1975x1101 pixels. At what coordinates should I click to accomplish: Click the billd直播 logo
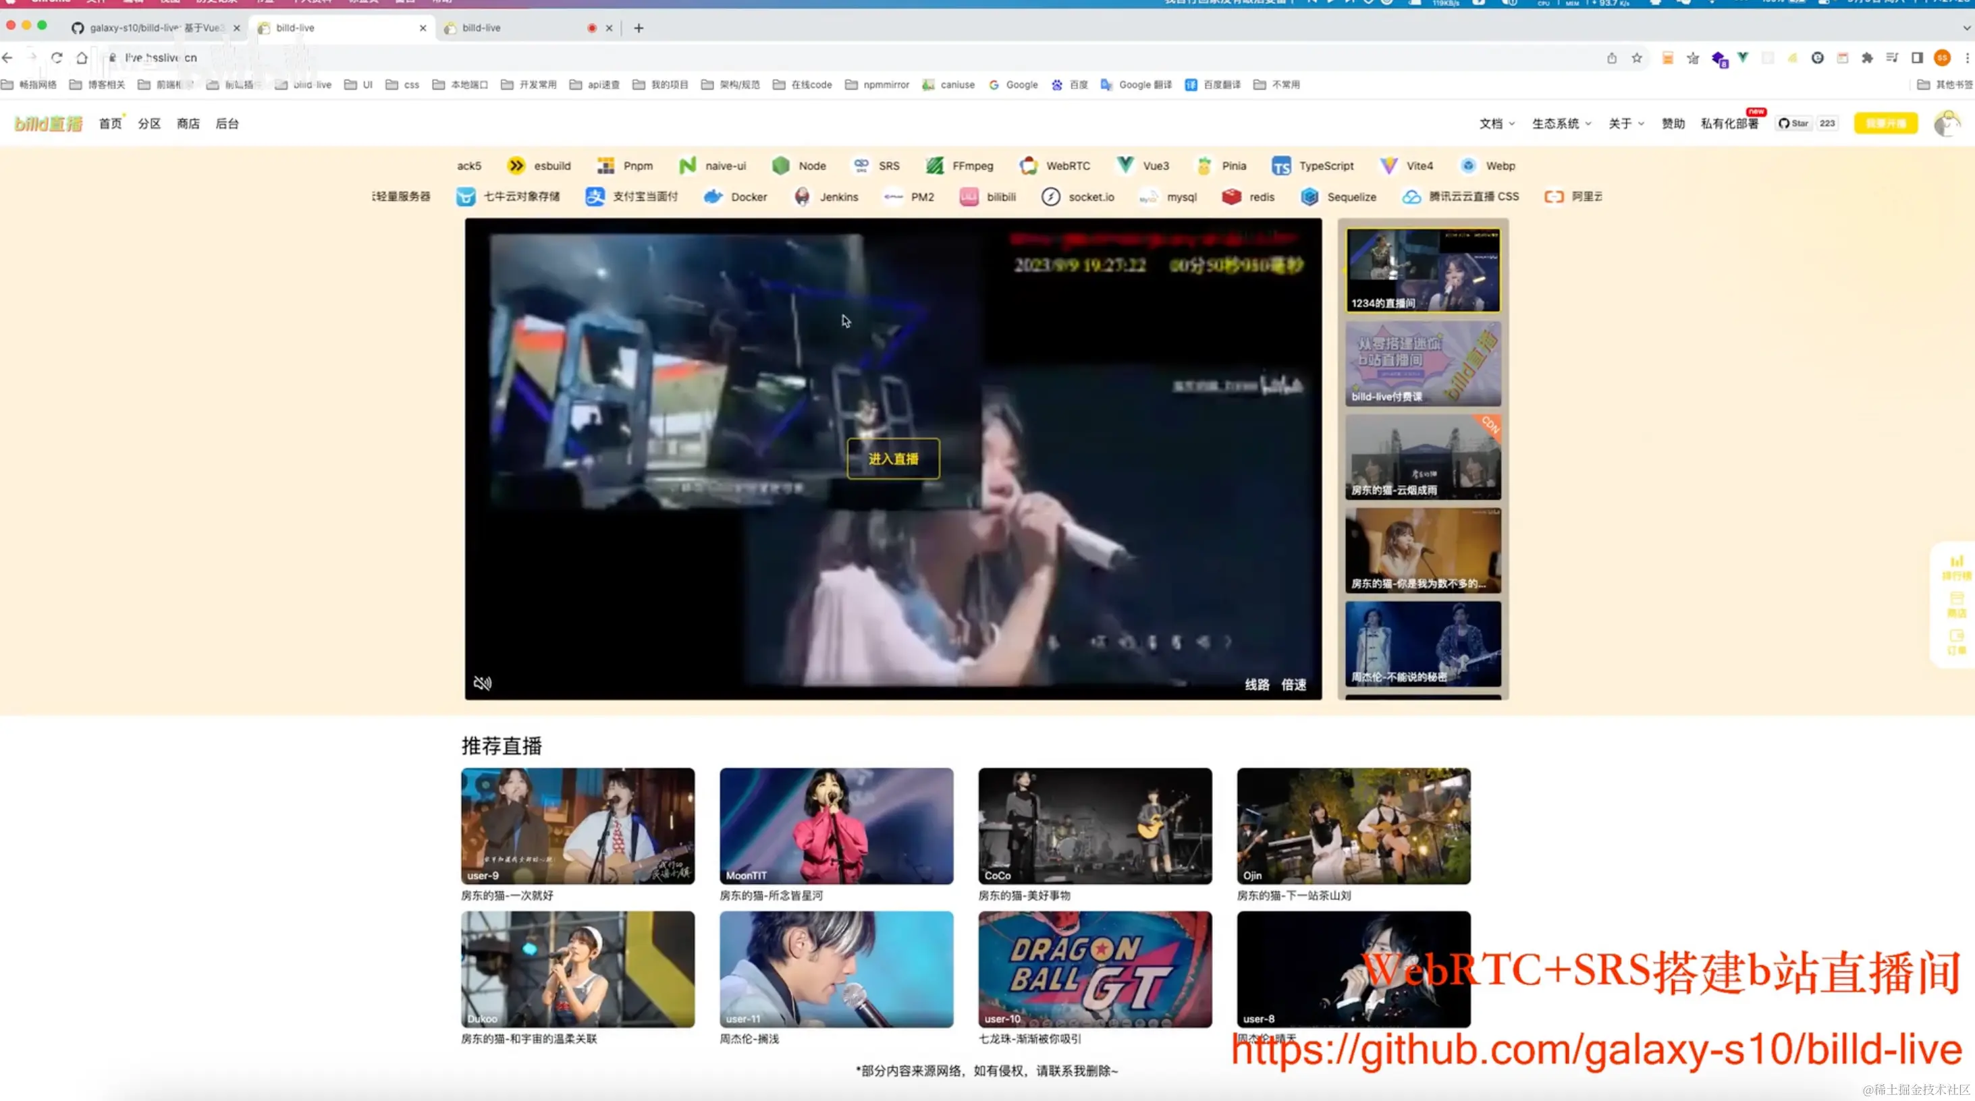[49, 123]
